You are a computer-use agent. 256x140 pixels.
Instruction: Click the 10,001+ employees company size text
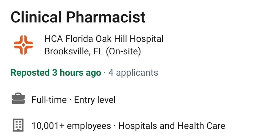[71, 126]
